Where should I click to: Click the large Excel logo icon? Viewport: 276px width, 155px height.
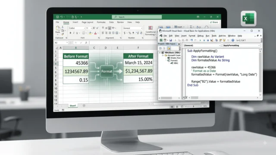pyautogui.click(x=248, y=19)
